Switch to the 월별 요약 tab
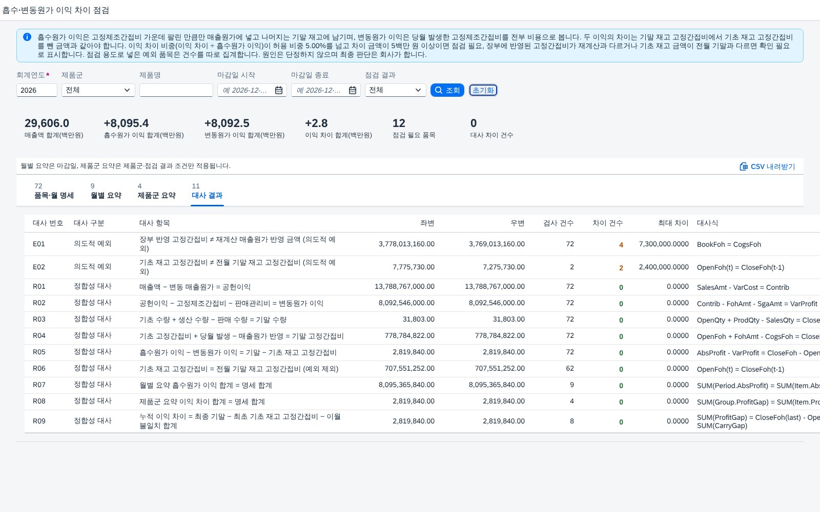 point(106,191)
